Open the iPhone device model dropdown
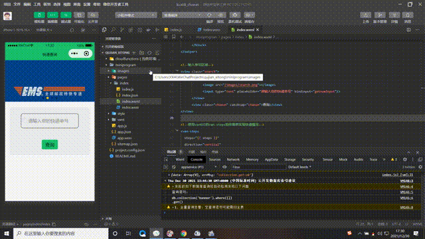This screenshot has height=239, width=425. pos(17,30)
